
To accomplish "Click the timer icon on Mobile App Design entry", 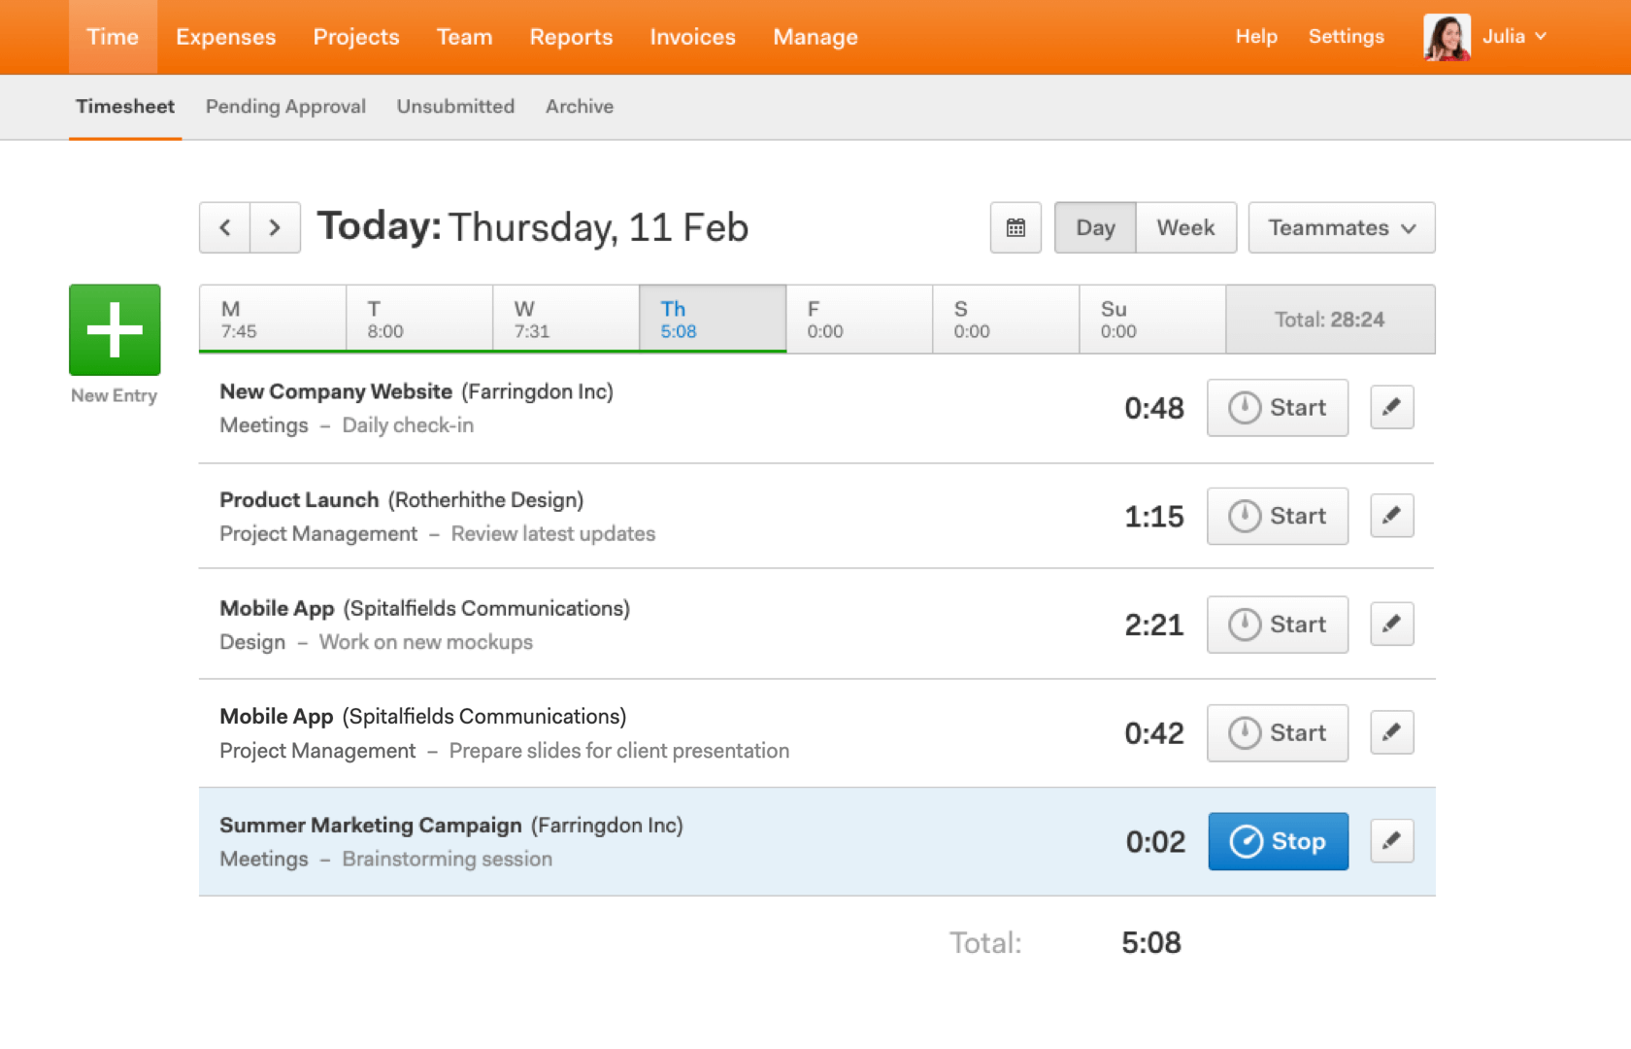I will [1246, 625].
